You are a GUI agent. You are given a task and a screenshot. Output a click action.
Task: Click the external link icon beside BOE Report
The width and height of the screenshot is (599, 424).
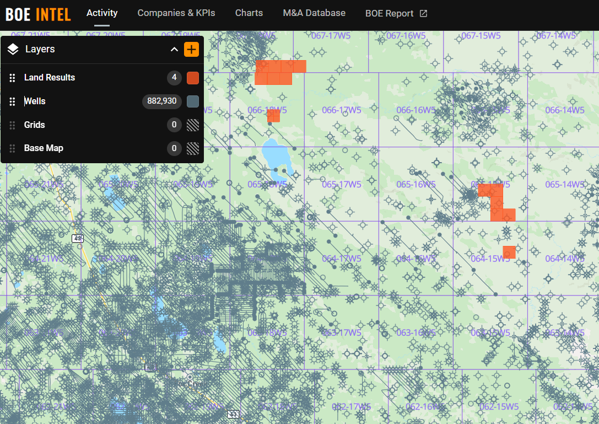pyautogui.click(x=423, y=13)
